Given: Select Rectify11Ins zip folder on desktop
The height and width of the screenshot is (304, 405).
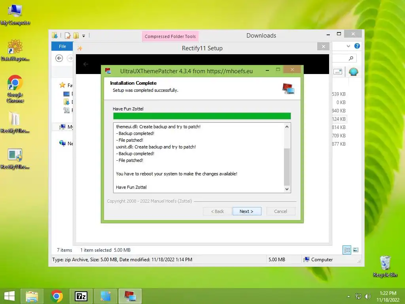Looking at the screenshot, I should coord(15,122).
